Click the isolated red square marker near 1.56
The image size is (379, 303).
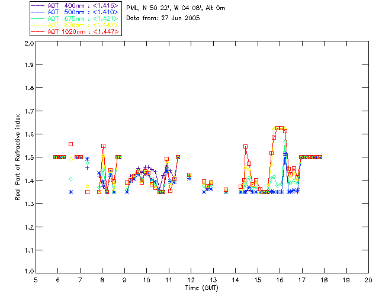[x=71, y=144]
